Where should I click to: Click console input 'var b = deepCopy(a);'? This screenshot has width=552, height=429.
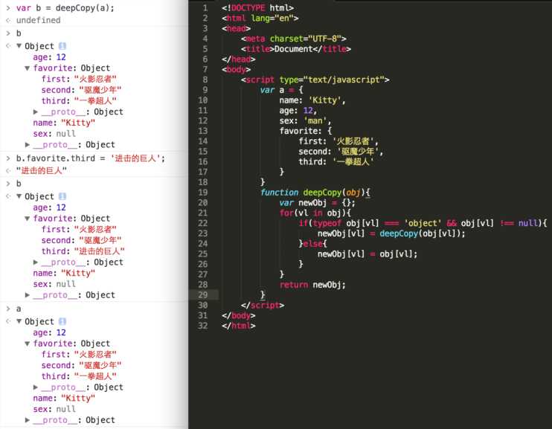[x=65, y=7]
